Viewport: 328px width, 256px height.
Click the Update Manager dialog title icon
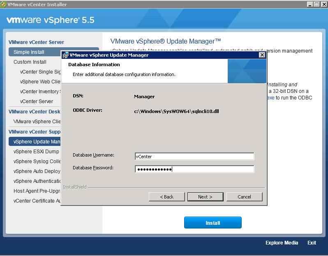click(65, 55)
